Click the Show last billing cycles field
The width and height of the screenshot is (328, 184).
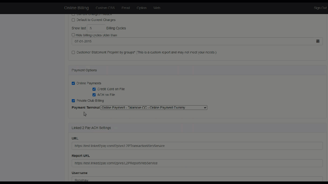tap(96, 28)
